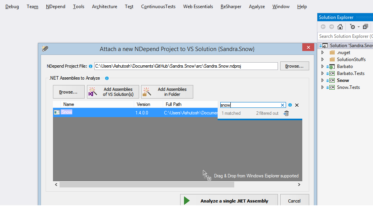Expand the Snow project node
Screen dimensions: 373x206
tap(323, 80)
